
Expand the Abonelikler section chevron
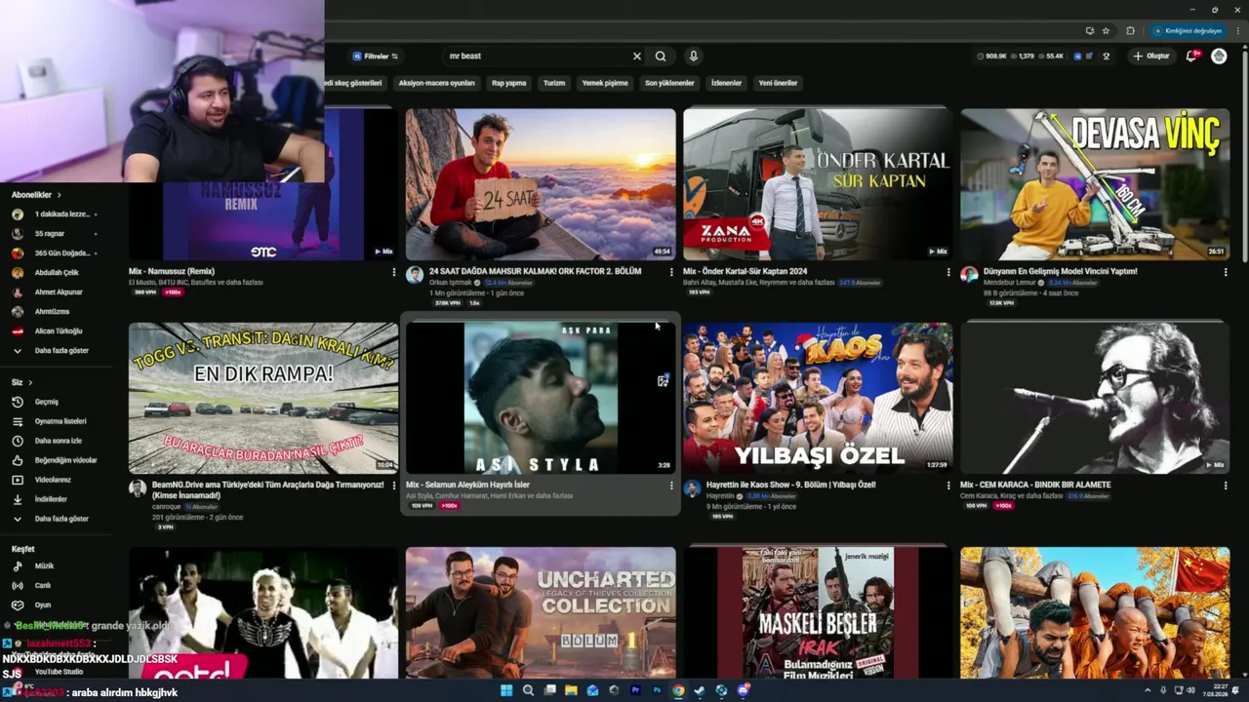(x=59, y=195)
